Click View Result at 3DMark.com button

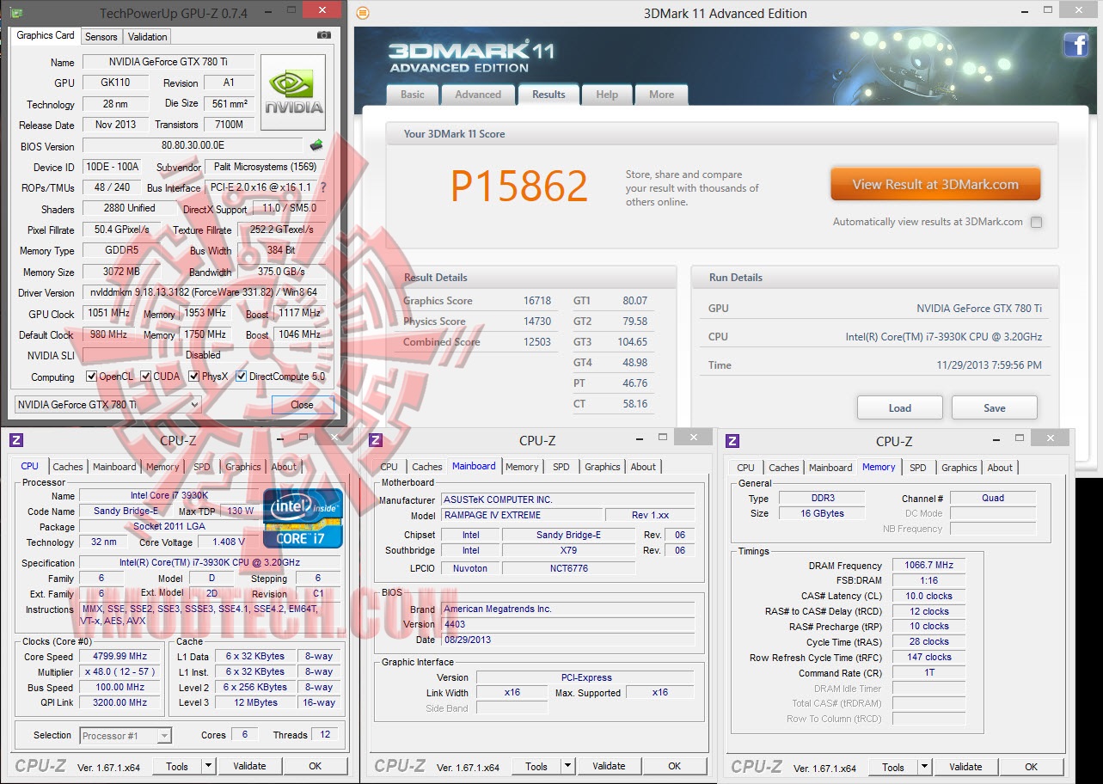coord(935,184)
